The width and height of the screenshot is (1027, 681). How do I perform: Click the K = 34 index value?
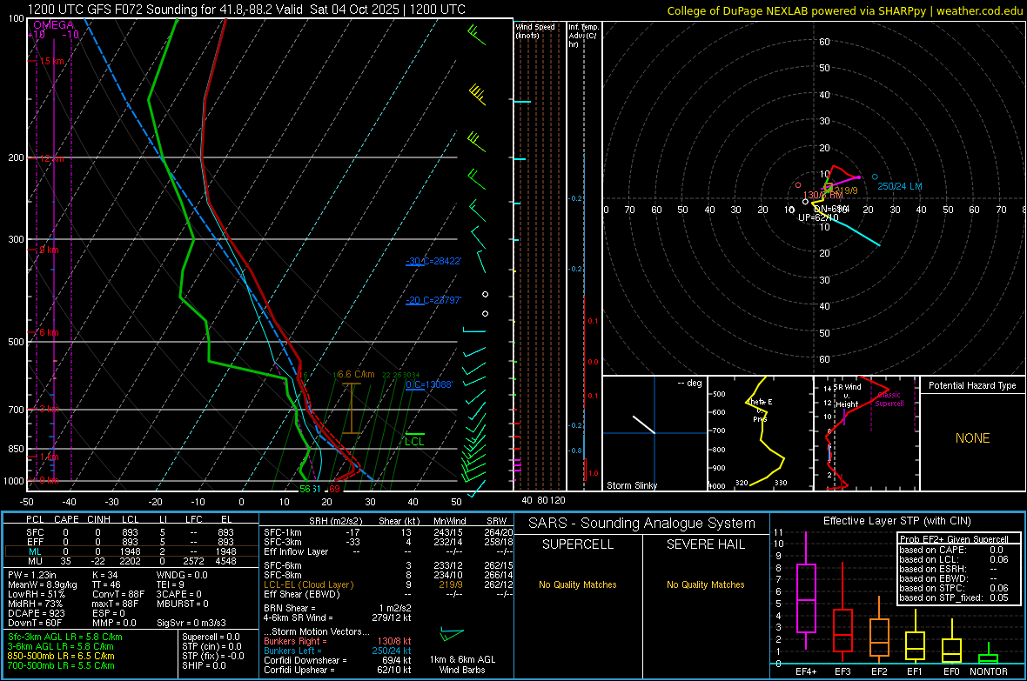coord(104,575)
